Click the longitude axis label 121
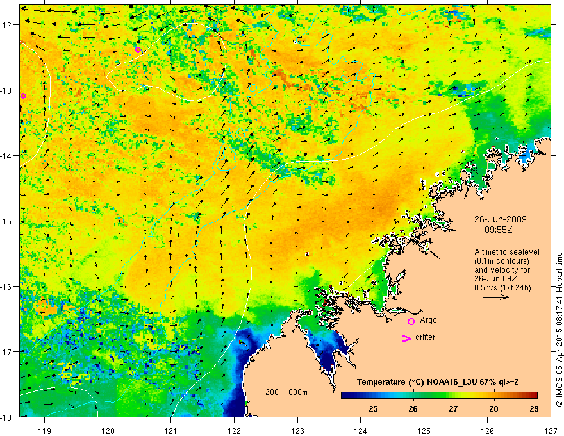Image resolution: width=564 pixels, height=436 pixels. (171, 431)
